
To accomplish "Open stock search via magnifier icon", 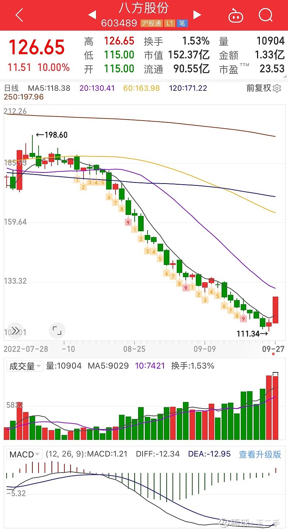I will coord(265,15).
